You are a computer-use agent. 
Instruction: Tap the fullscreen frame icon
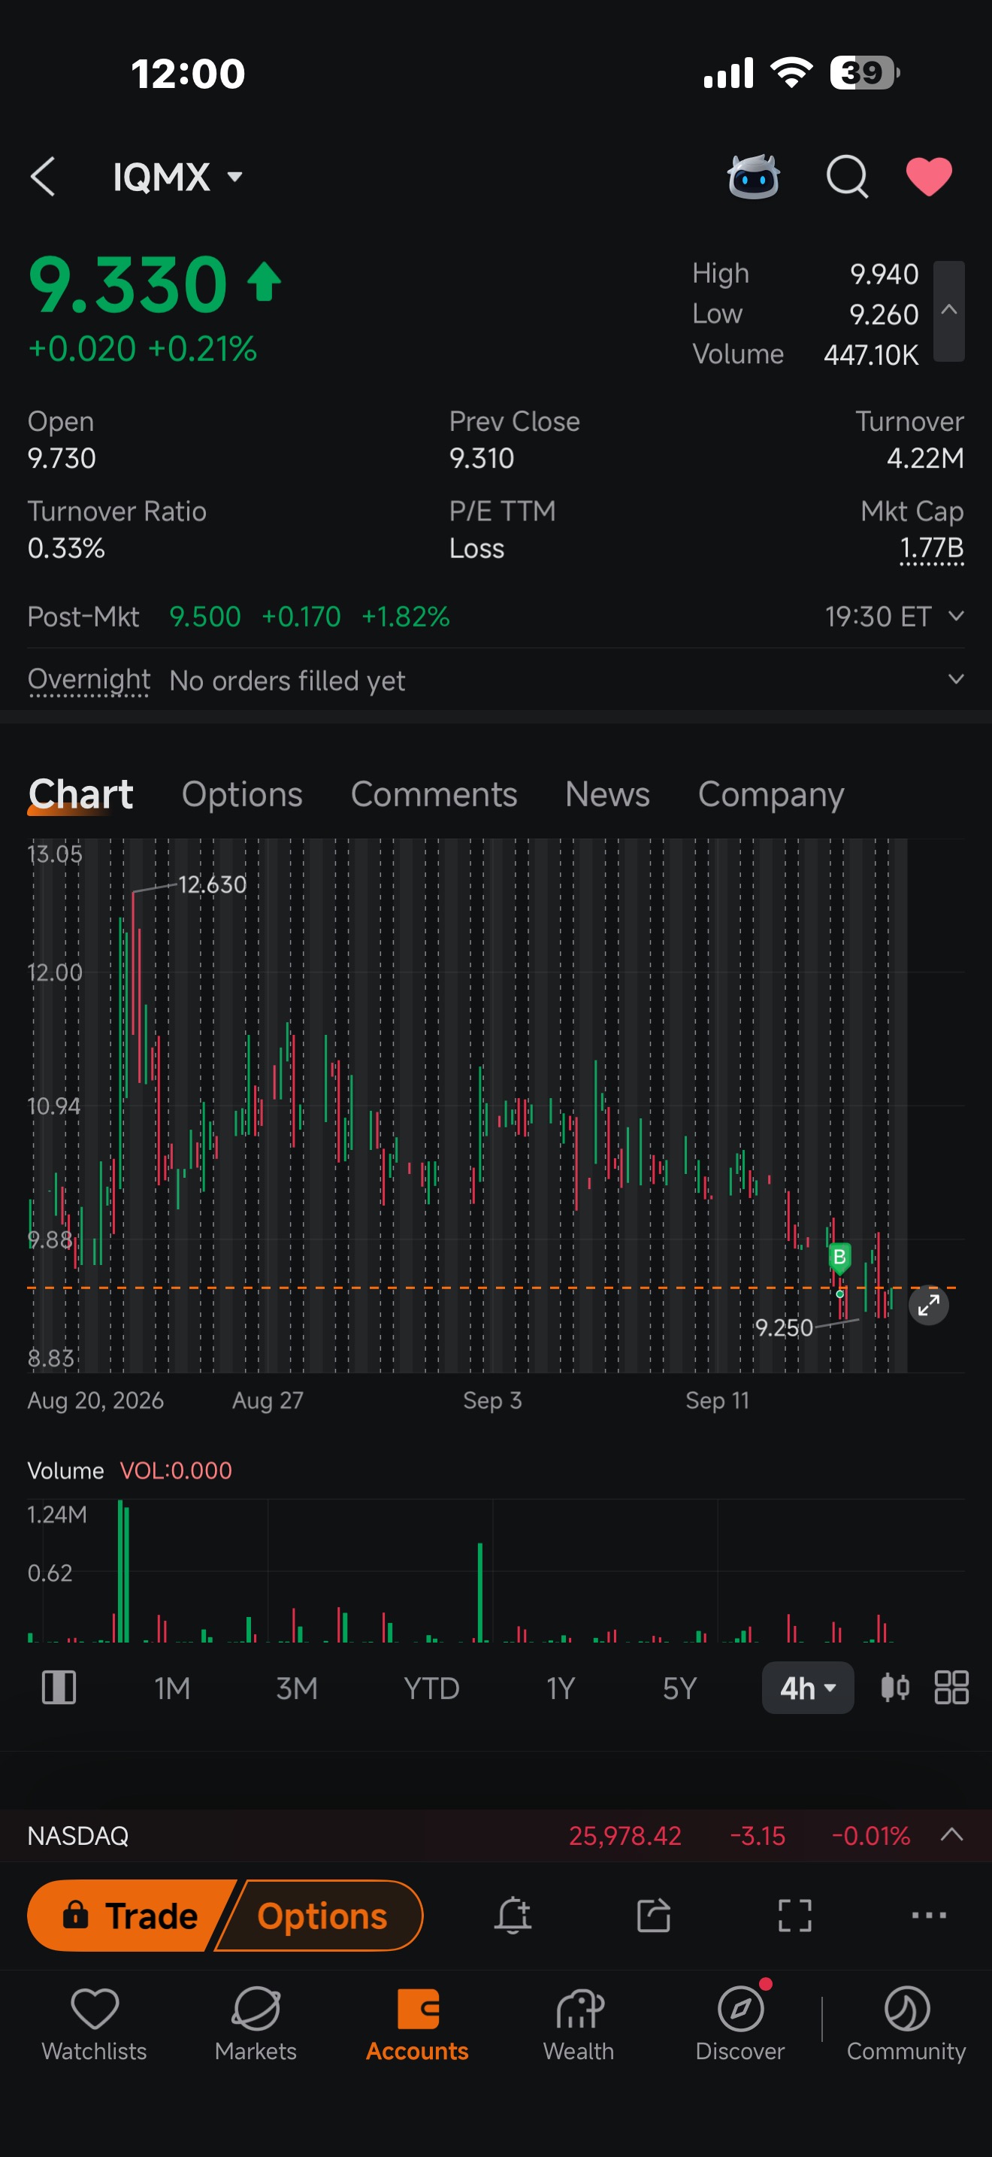(794, 1915)
